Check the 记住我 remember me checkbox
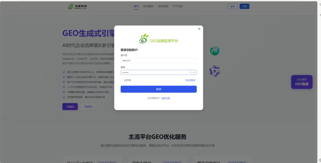The height and width of the screenshot is (163, 321). click(x=122, y=80)
